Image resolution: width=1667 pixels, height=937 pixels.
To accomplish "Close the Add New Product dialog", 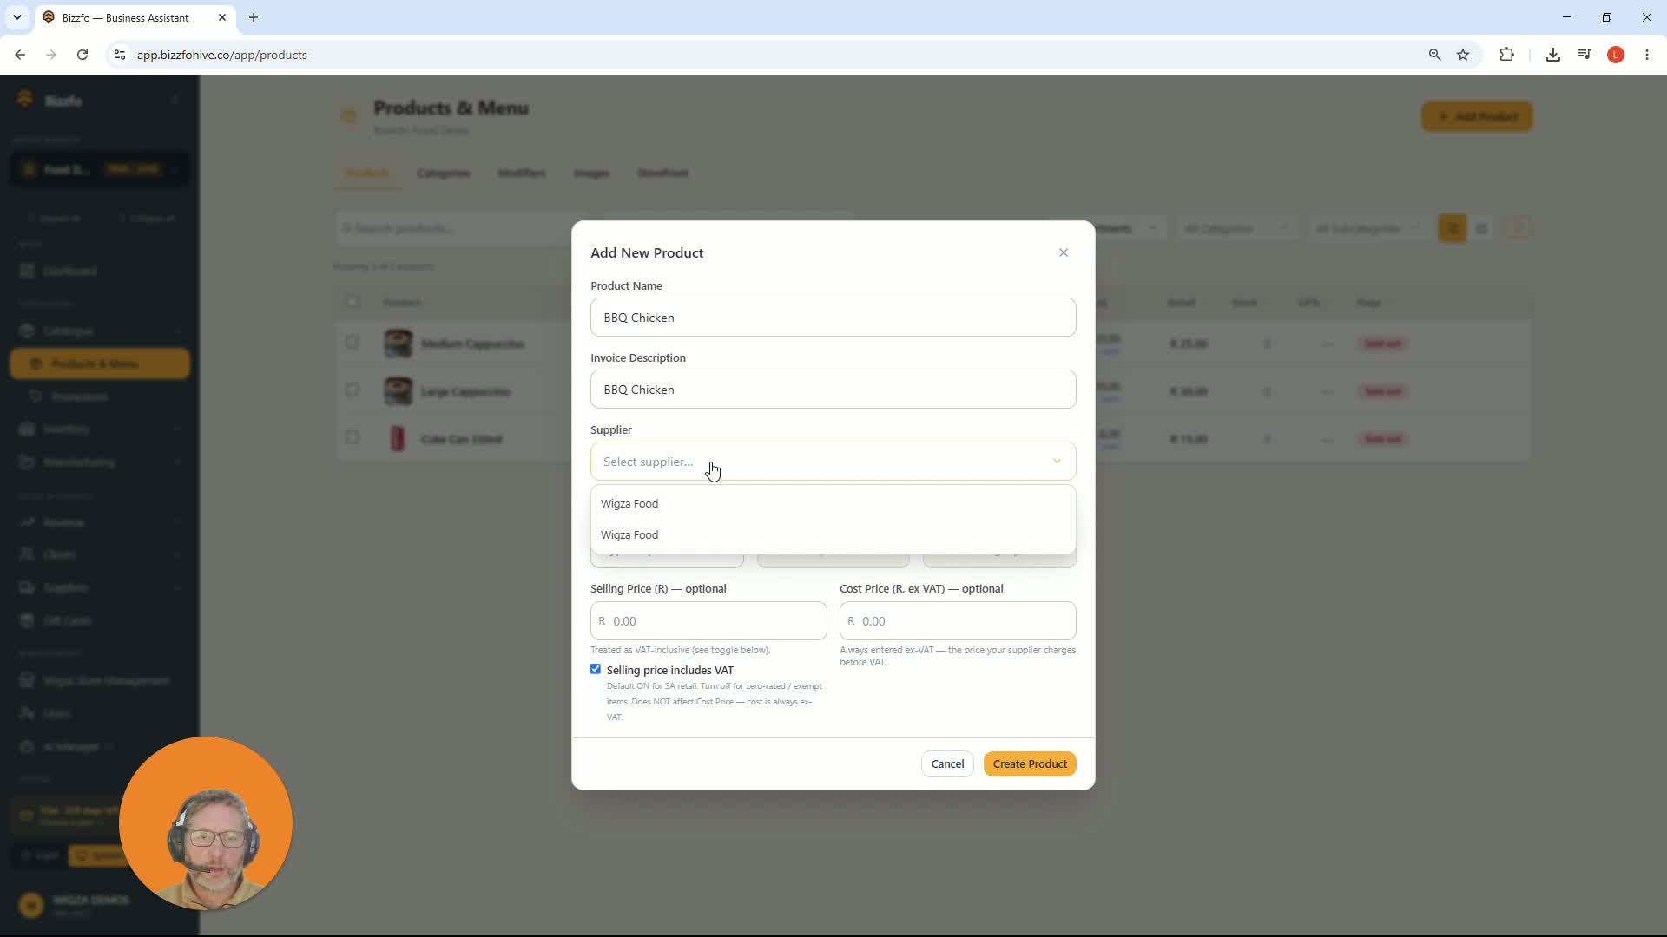I will tap(1064, 252).
